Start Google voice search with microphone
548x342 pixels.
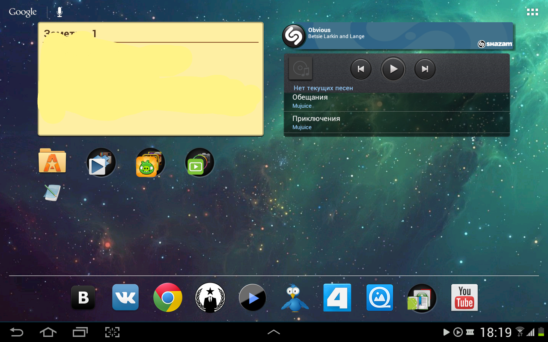(x=60, y=12)
